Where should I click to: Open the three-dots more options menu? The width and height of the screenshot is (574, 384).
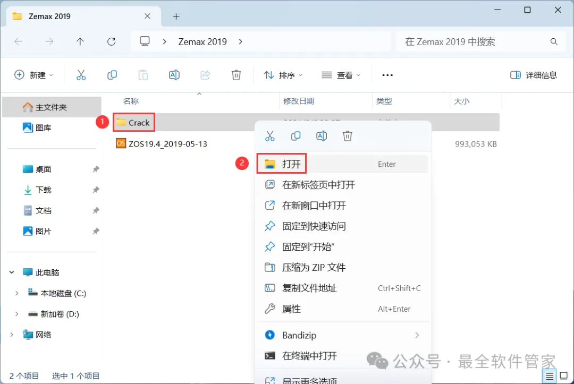387,75
